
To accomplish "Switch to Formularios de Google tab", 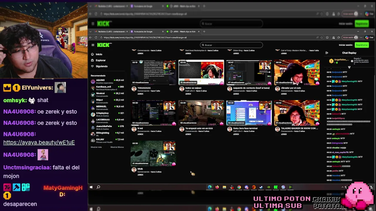I will (147, 31).
